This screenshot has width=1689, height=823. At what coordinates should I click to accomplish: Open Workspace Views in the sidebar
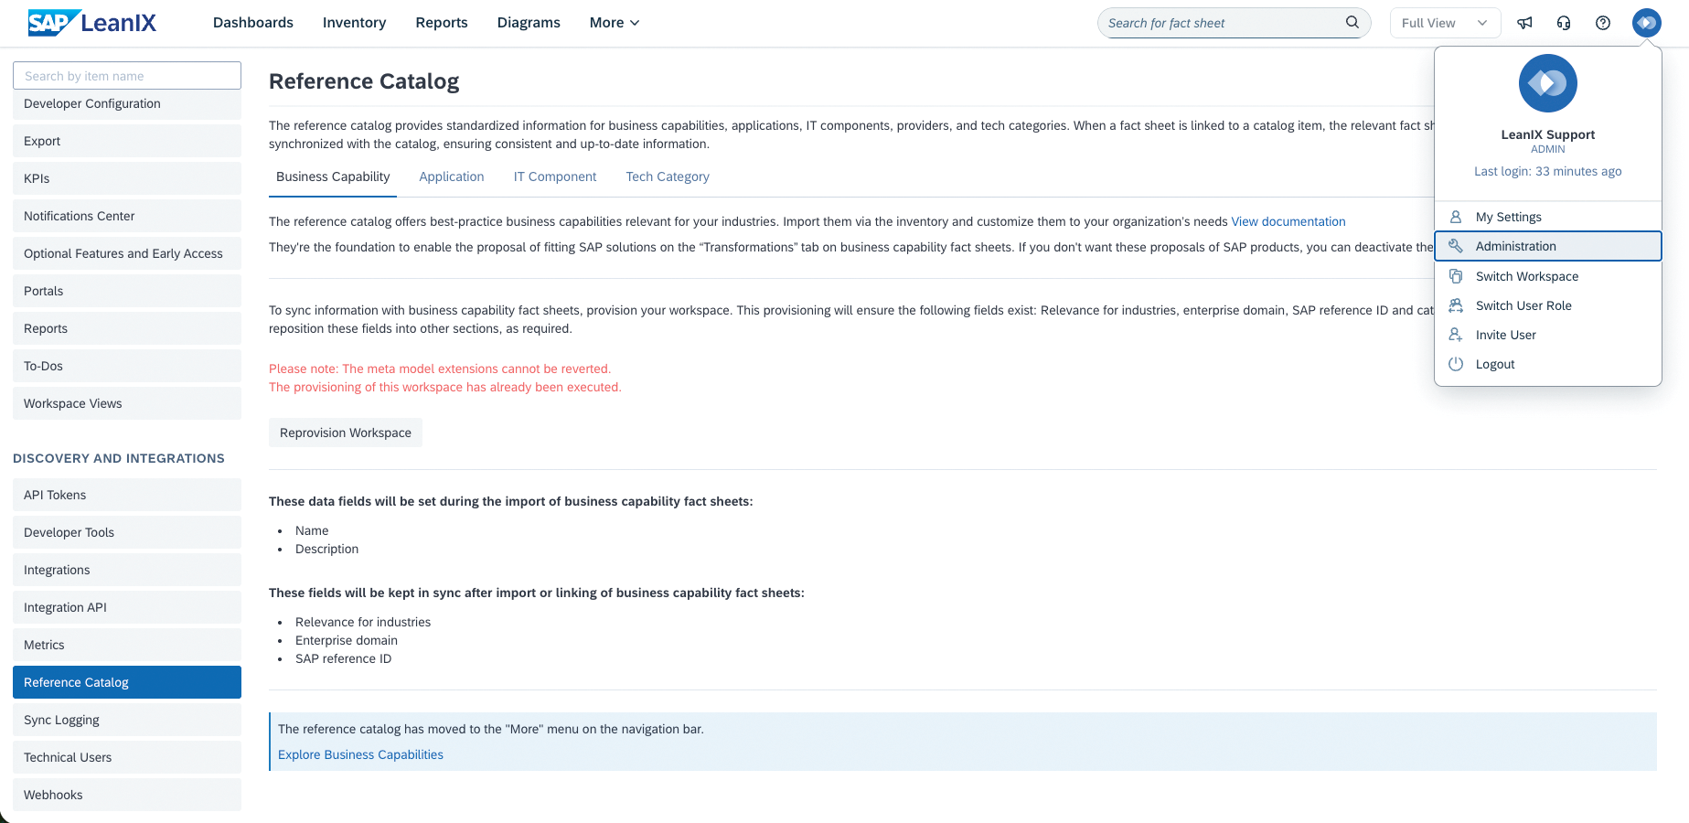pos(127,403)
